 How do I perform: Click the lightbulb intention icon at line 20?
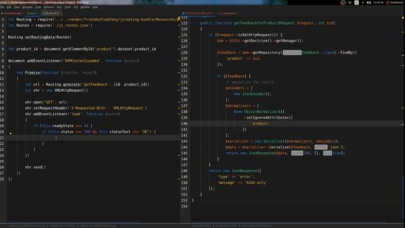[11, 134]
